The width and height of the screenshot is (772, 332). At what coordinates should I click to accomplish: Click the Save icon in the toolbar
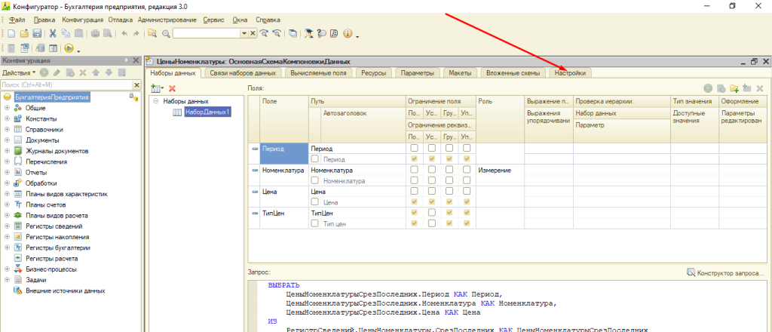(36, 34)
